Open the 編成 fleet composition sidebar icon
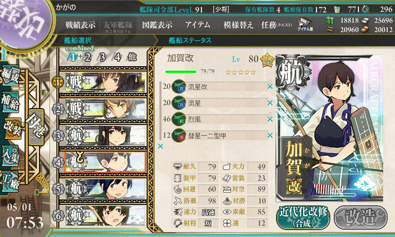This screenshot has width=395, height=237. pos(10,75)
